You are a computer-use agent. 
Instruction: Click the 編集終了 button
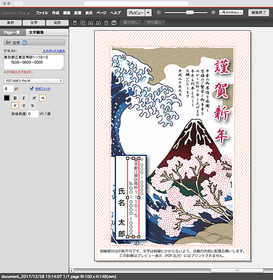pos(259,12)
